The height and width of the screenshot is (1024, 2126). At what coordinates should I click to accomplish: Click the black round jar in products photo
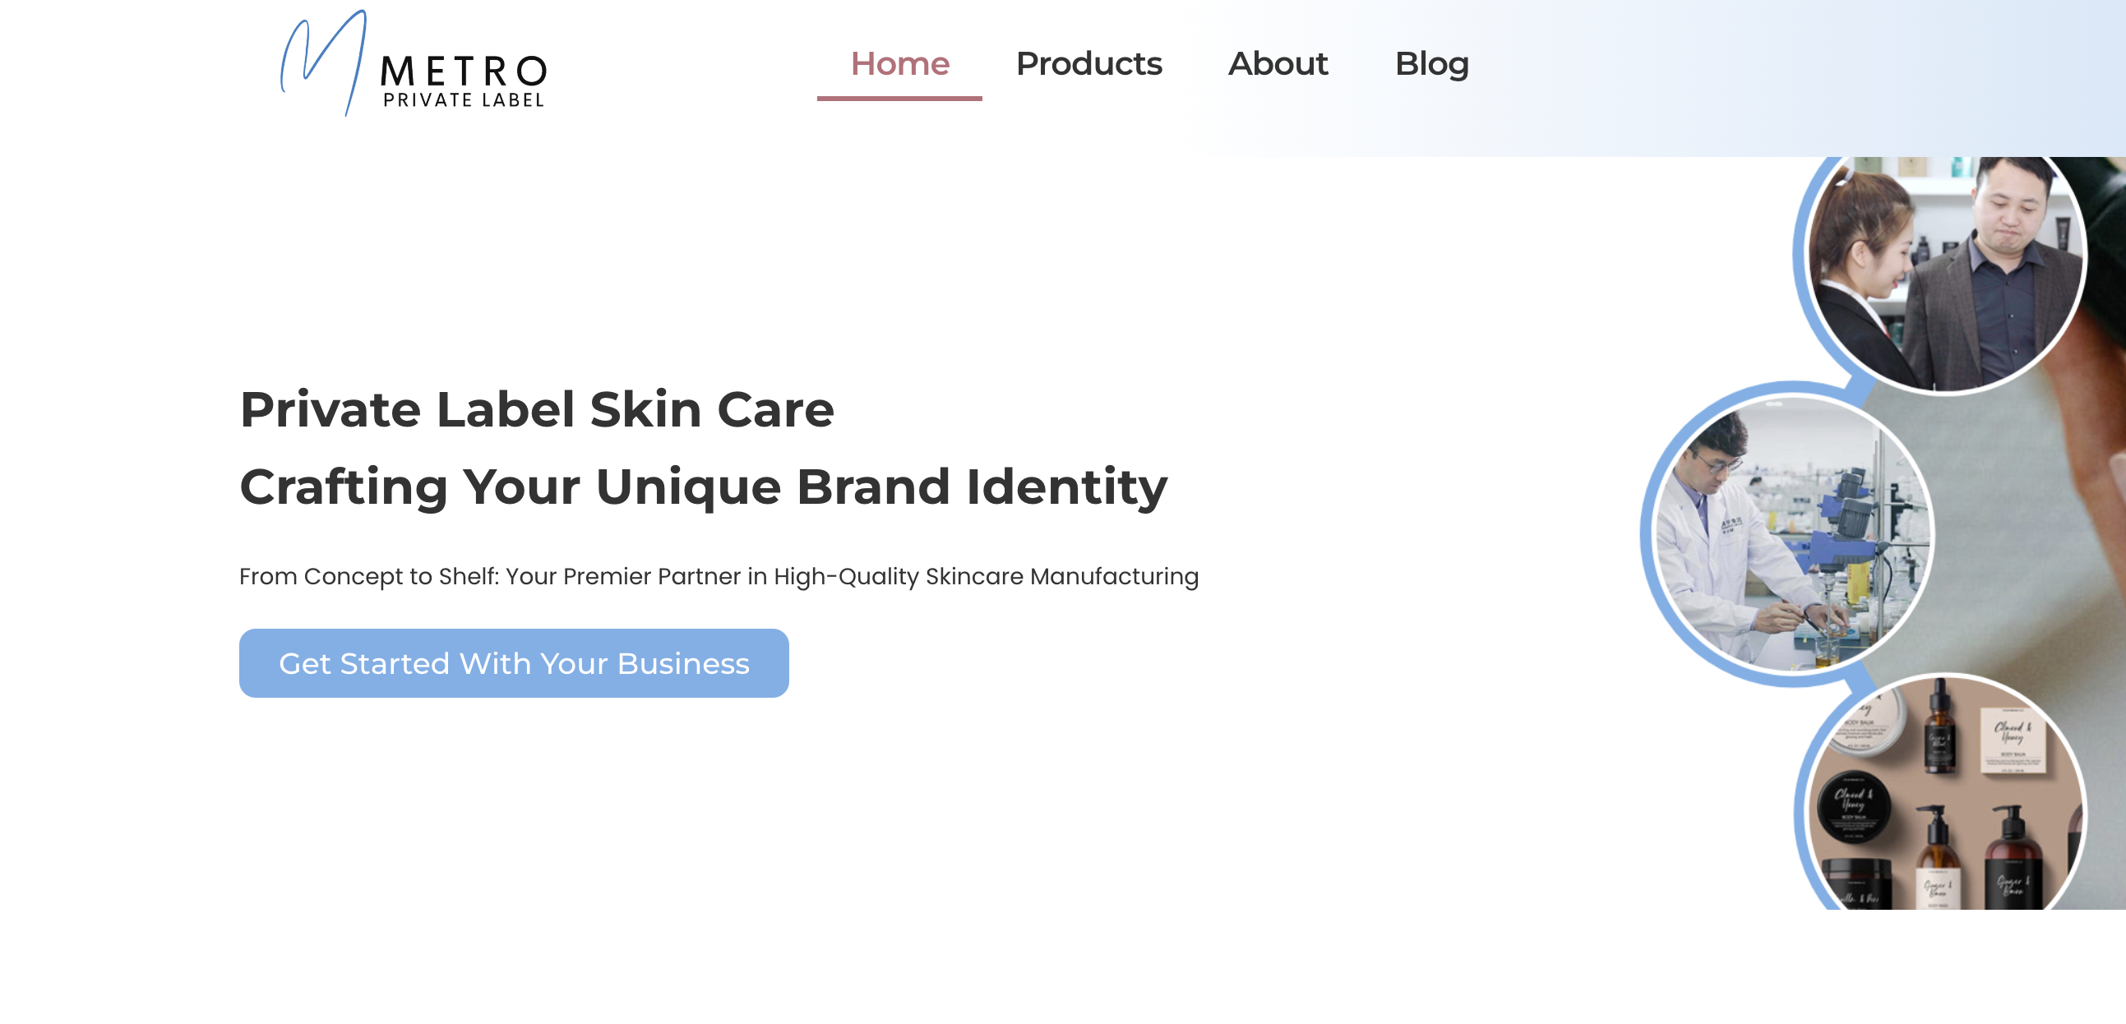coord(1856,806)
